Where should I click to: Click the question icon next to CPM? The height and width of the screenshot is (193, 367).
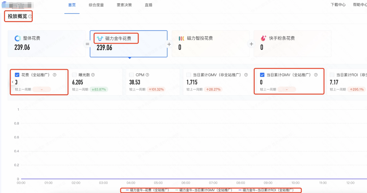147,75
